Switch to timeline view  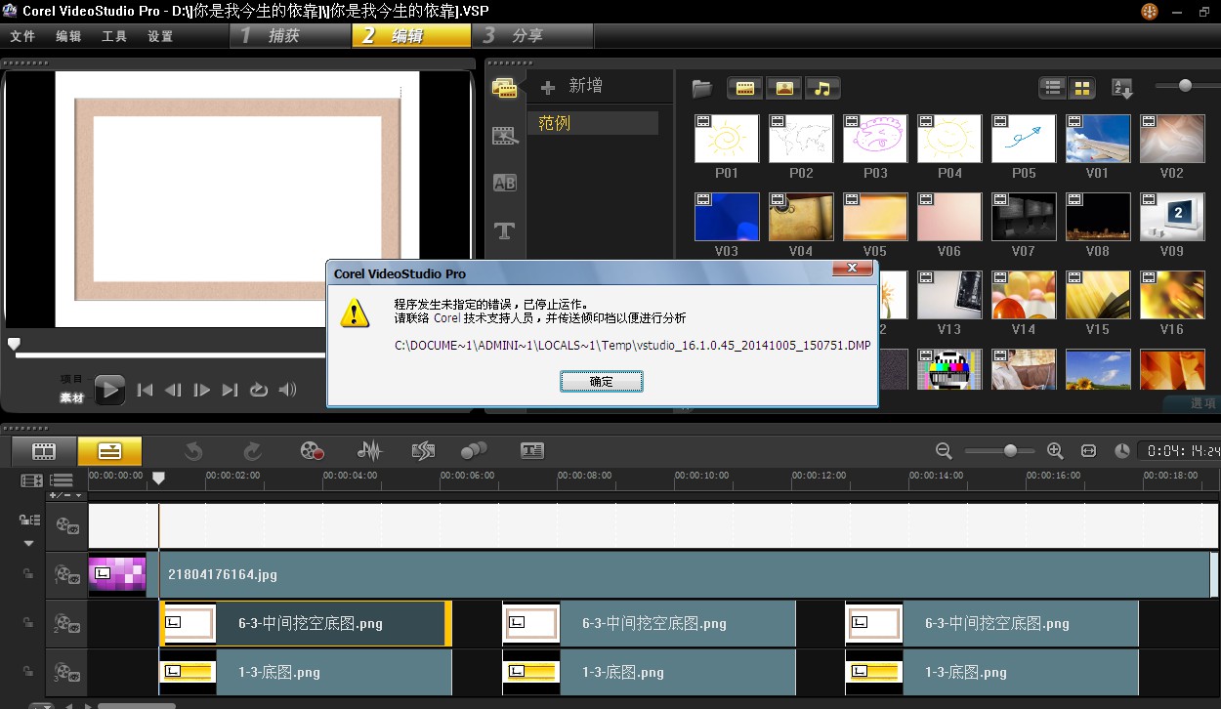pos(109,451)
